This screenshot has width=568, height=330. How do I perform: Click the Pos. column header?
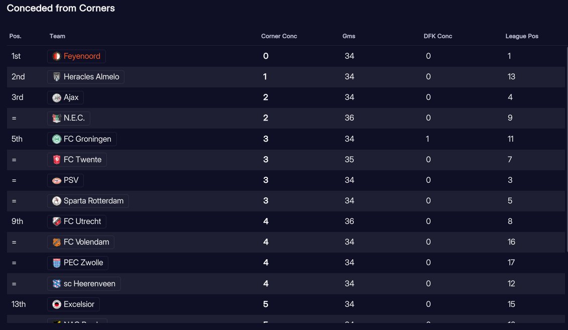15,36
